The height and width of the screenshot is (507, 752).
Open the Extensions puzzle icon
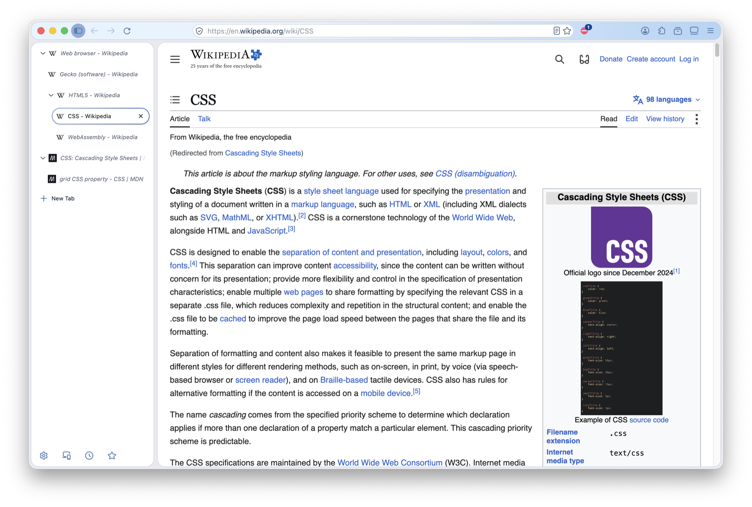tap(661, 31)
